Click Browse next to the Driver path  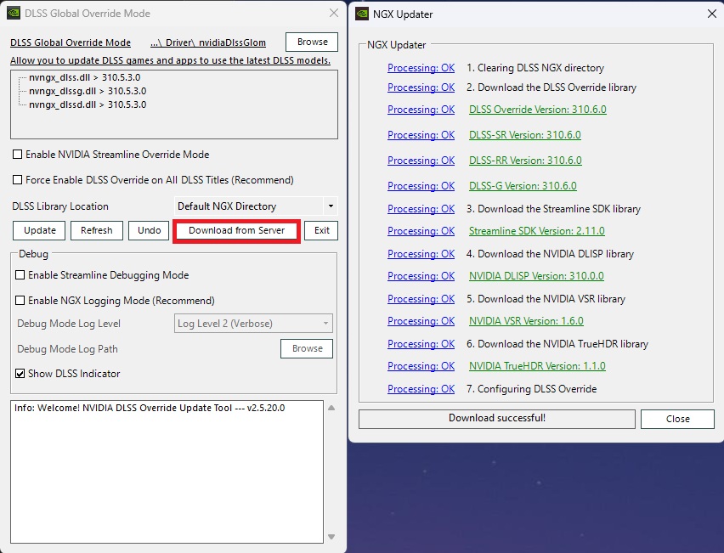point(312,42)
